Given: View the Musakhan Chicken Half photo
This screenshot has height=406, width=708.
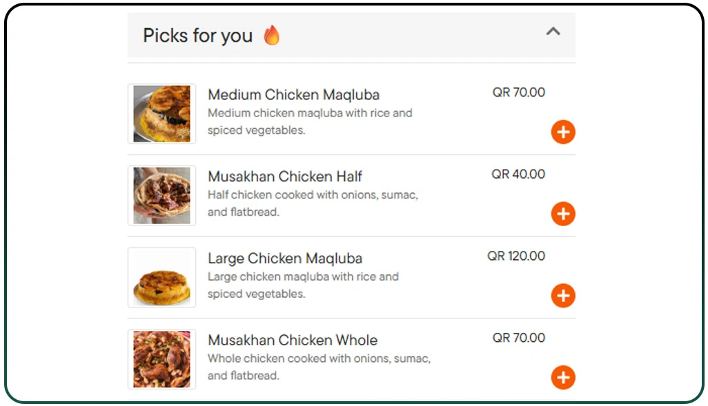Looking at the screenshot, I should pyautogui.click(x=161, y=195).
